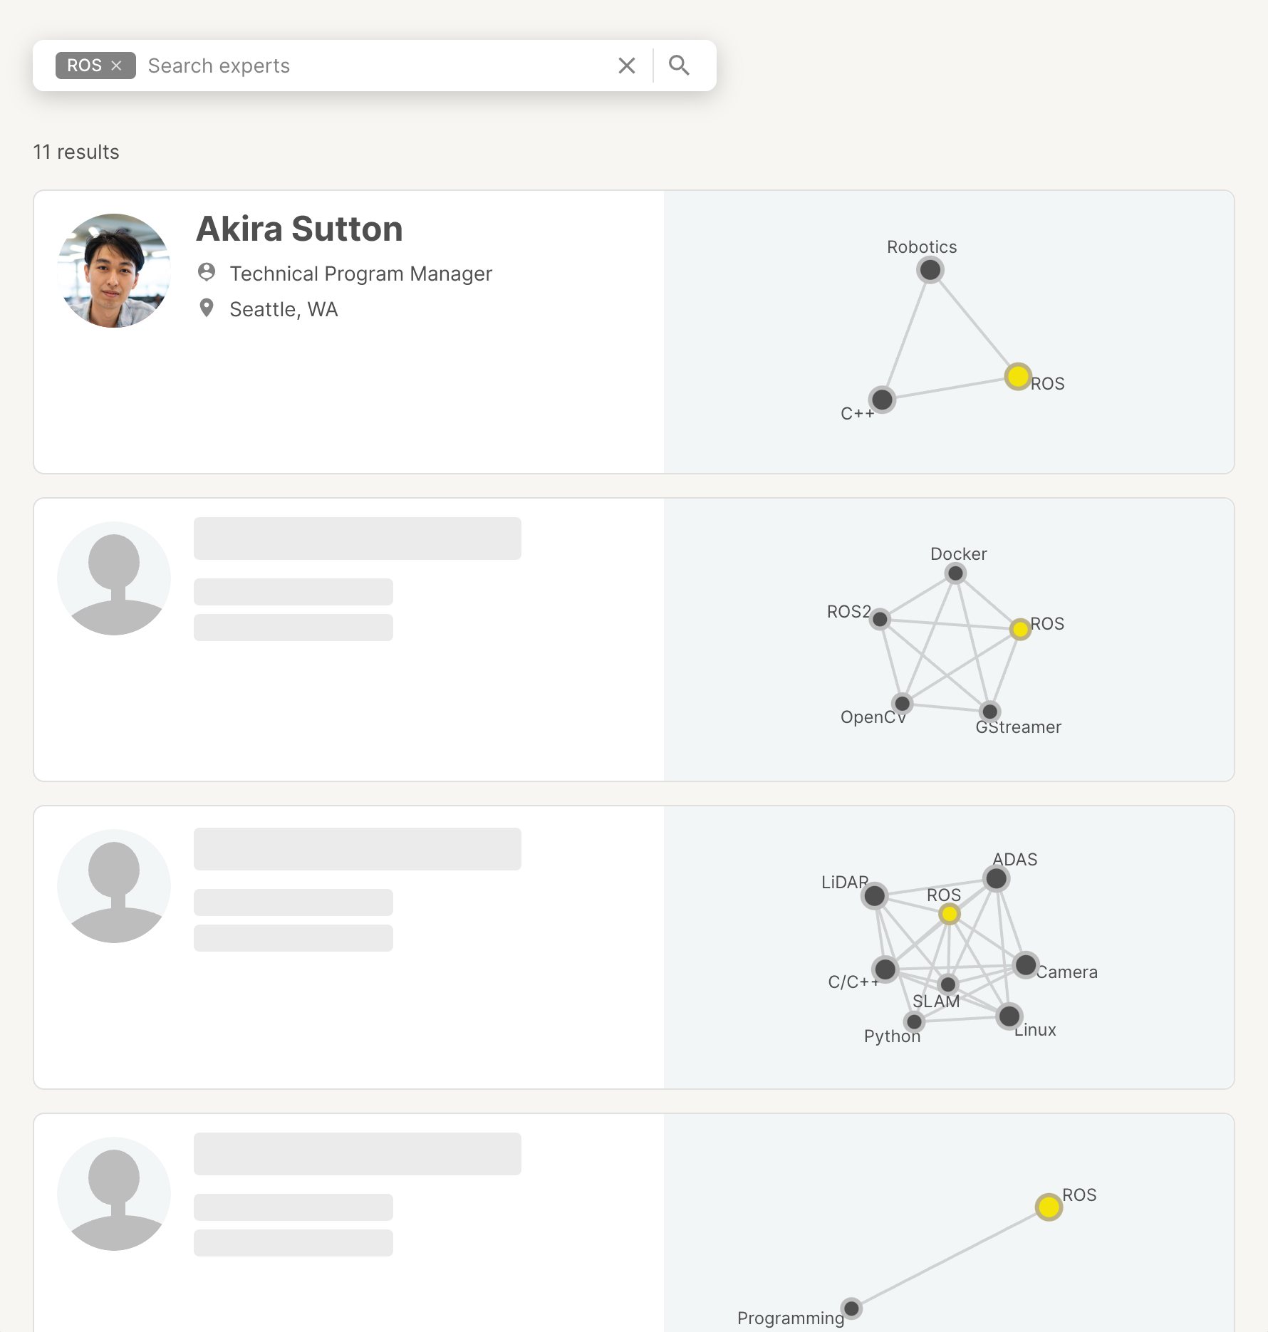Select the LiDAR skill node
This screenshot has width=1268, height=1332.
(x=874, y=895)
